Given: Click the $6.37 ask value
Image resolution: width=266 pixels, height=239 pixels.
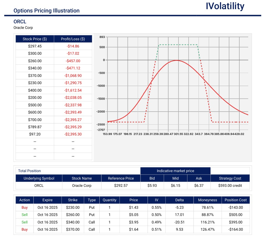Looking at the screenshot, I should click(x=199, y=186).
